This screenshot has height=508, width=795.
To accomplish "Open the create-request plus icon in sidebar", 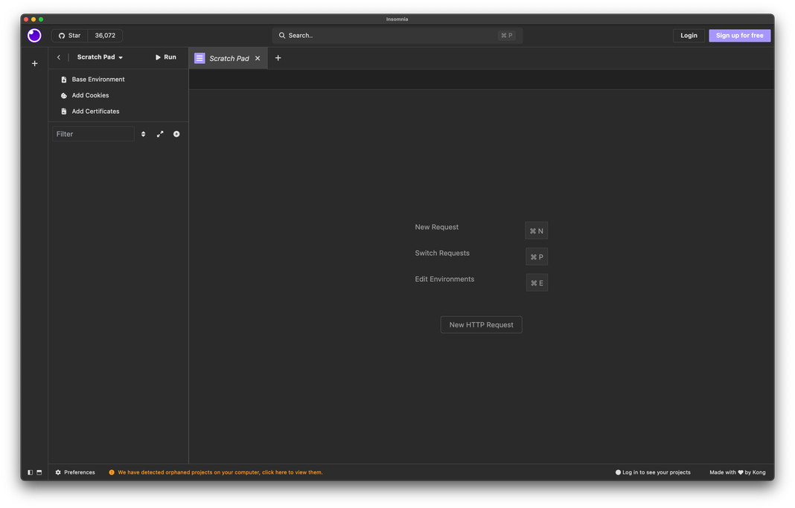I will coord(176,134).
